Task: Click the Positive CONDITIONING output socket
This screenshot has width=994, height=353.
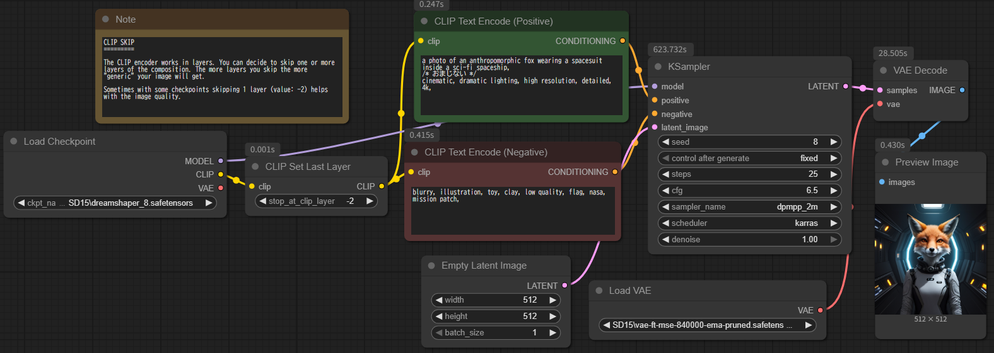Action: click(623, 41)
